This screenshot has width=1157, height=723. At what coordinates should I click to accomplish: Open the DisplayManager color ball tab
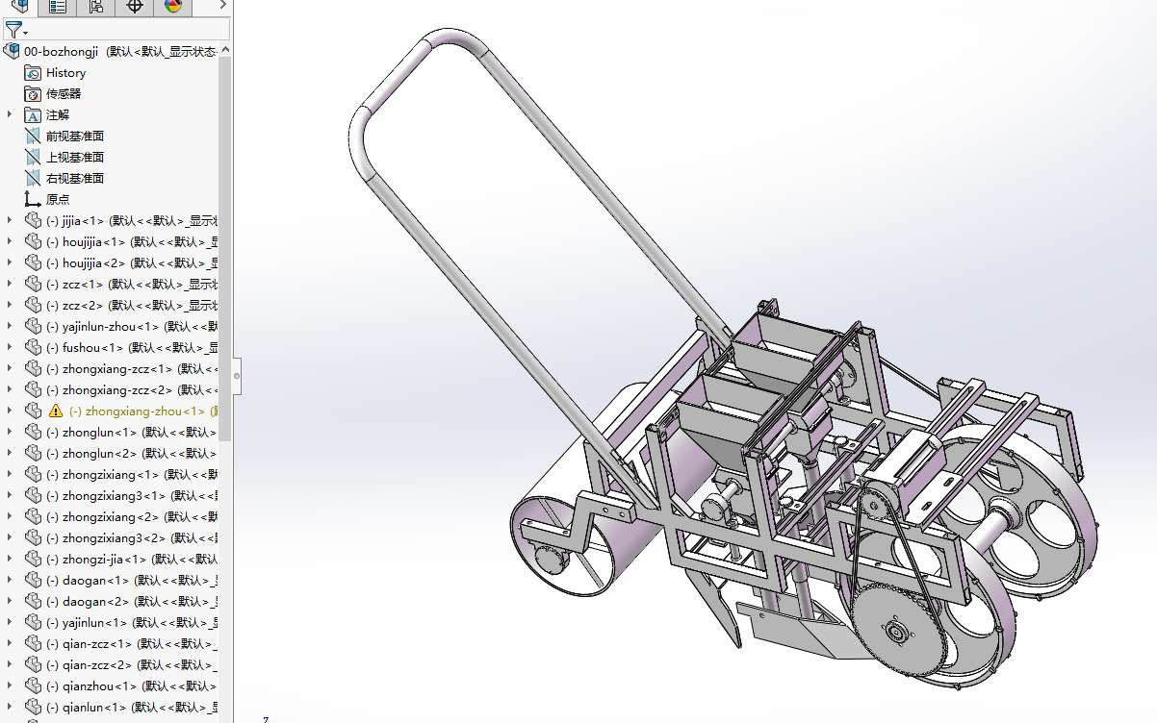[x=173, y=7]
